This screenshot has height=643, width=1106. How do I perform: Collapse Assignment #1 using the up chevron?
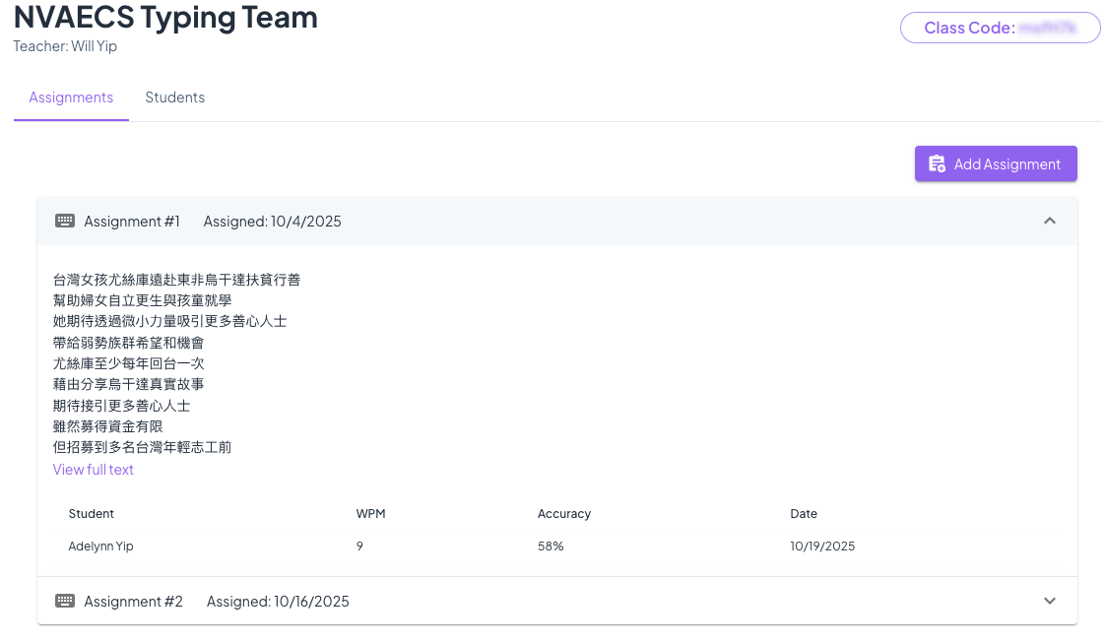(1049, 222)
